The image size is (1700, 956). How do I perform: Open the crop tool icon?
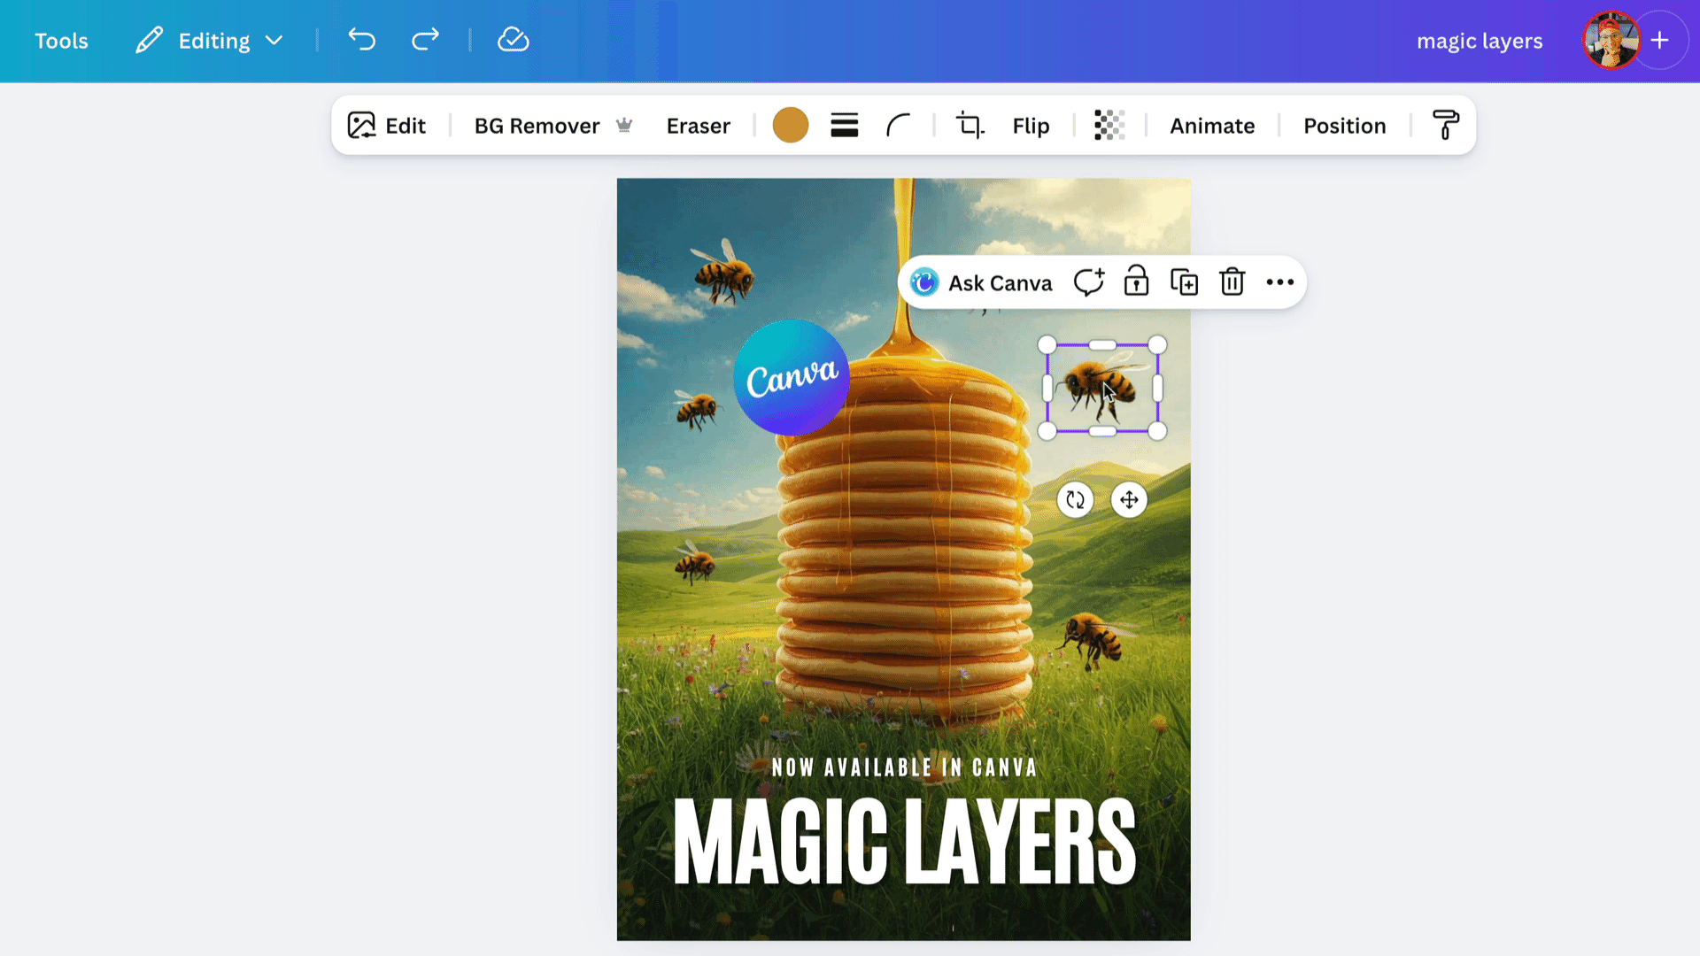(970, 126)
